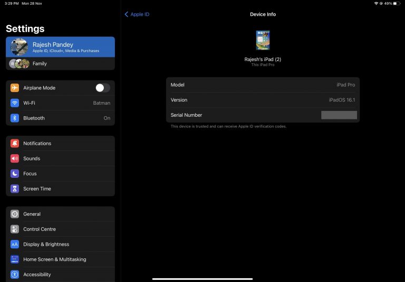
Task: Tap the General gear icon
Action: point(15,214)
